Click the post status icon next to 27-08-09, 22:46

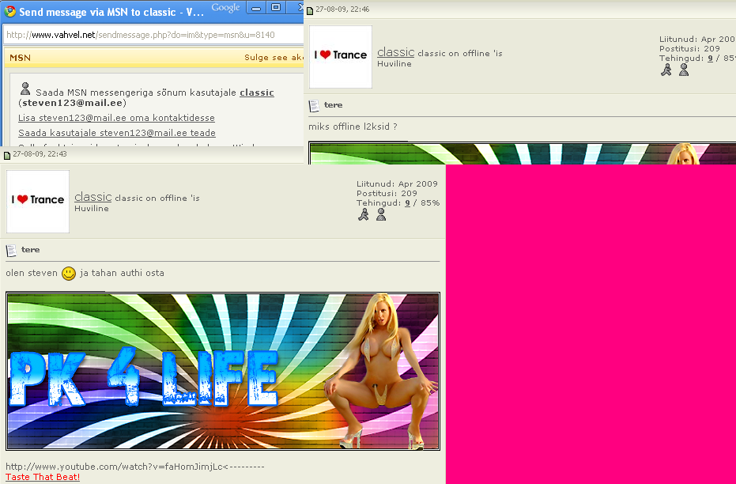(310, 9)
